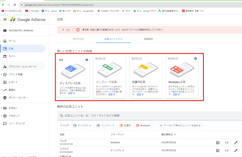242x157 pixels.
Task: Expand プライバシーとメッセージ sidebar section
Action: (x=24, y=66)
